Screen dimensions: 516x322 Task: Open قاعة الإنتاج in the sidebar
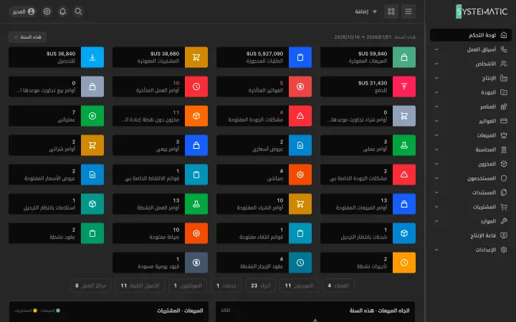pos(471,235)
